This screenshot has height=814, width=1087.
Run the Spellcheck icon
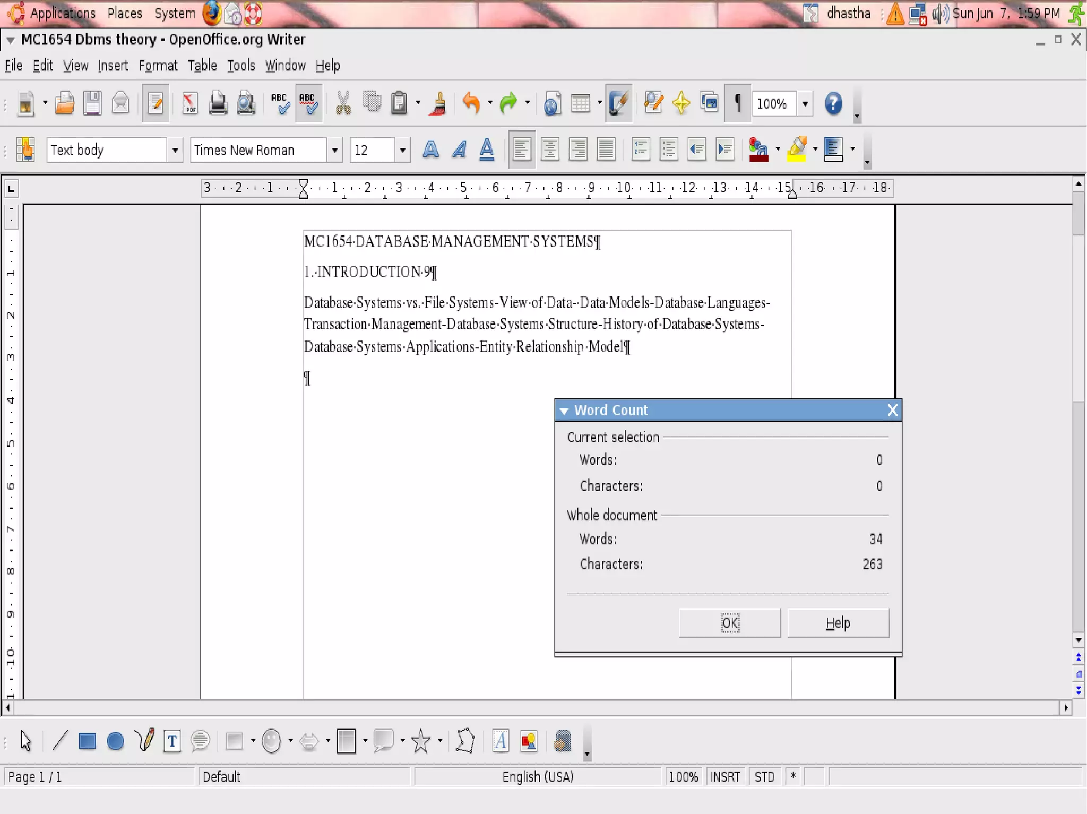pyautogui.click(x=280, y=103)
